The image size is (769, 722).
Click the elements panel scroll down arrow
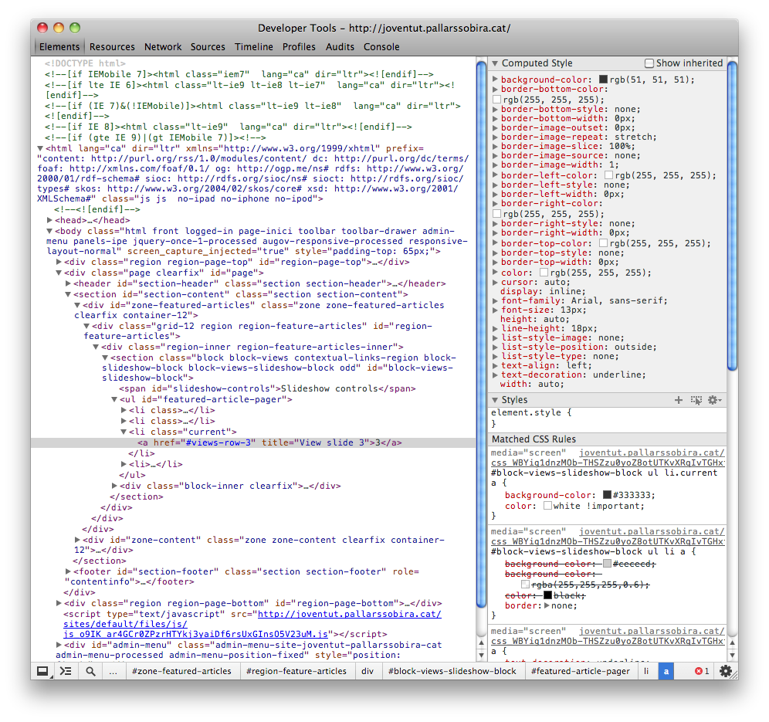pos(481,656)
